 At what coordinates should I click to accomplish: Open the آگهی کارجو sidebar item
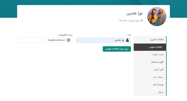[x=150, y=70]
